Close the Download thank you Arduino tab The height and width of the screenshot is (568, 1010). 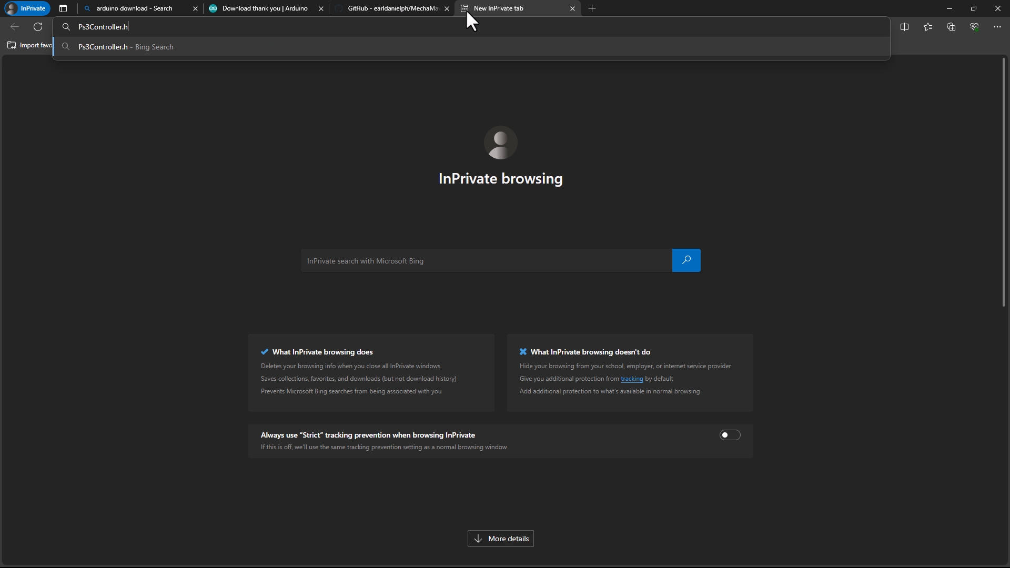(x=321, y=8)
